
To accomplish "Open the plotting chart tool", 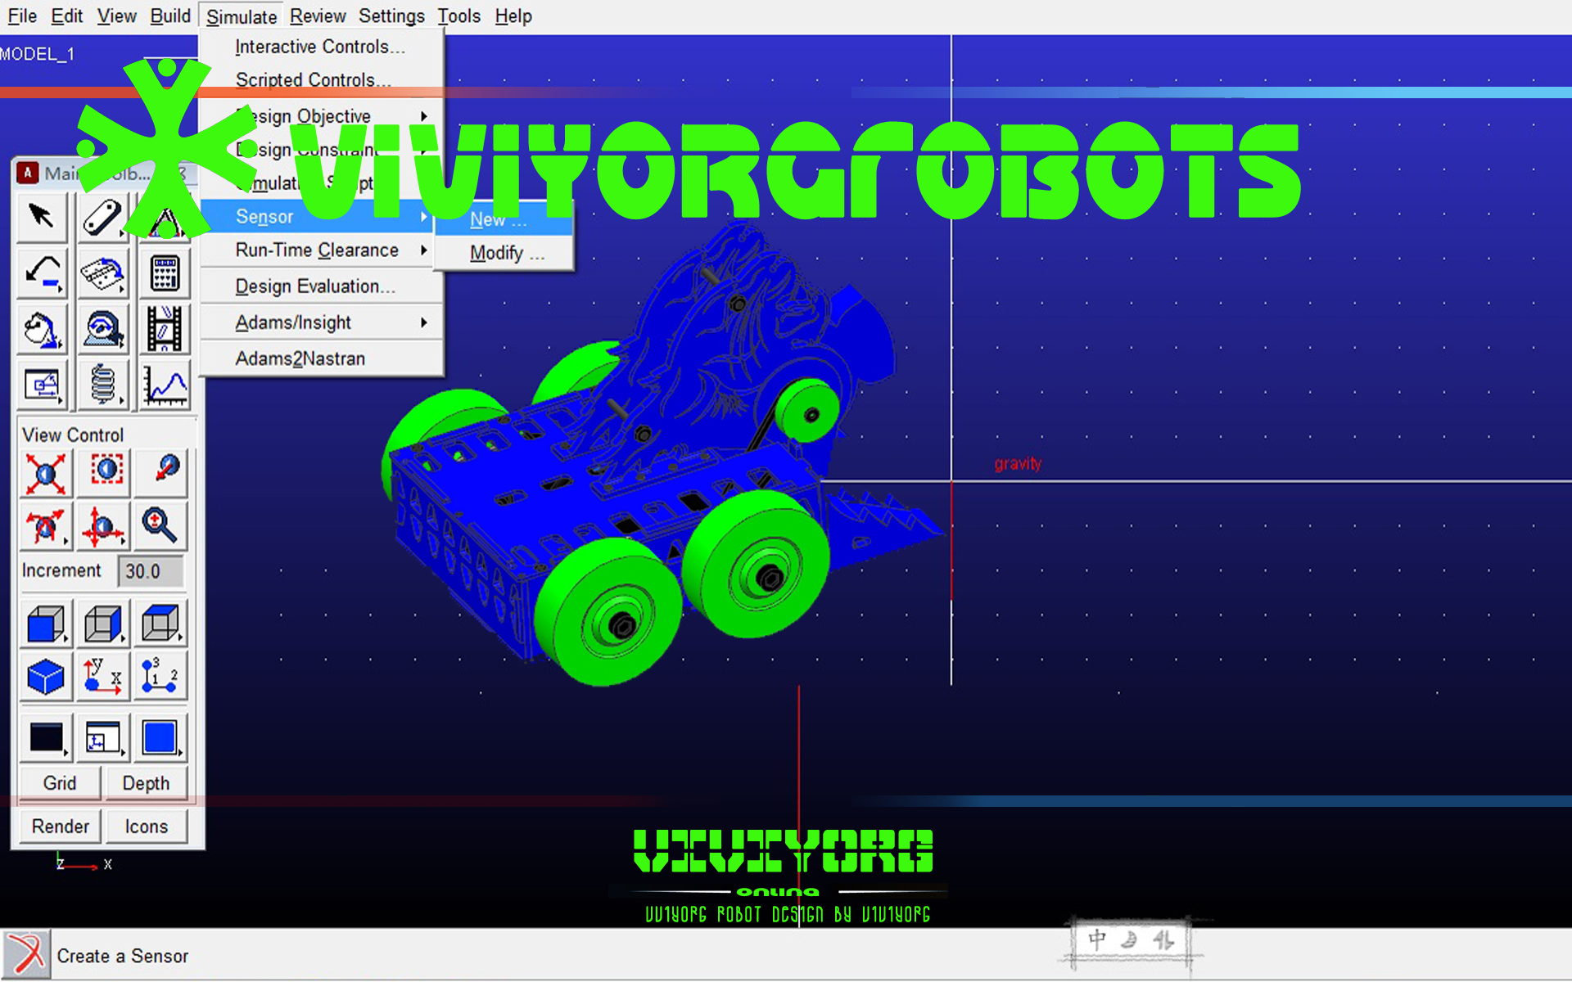I will 164,385.
